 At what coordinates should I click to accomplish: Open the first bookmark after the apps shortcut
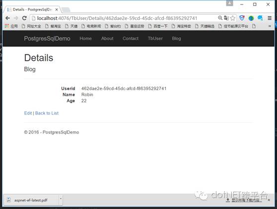tap(31, 26)
